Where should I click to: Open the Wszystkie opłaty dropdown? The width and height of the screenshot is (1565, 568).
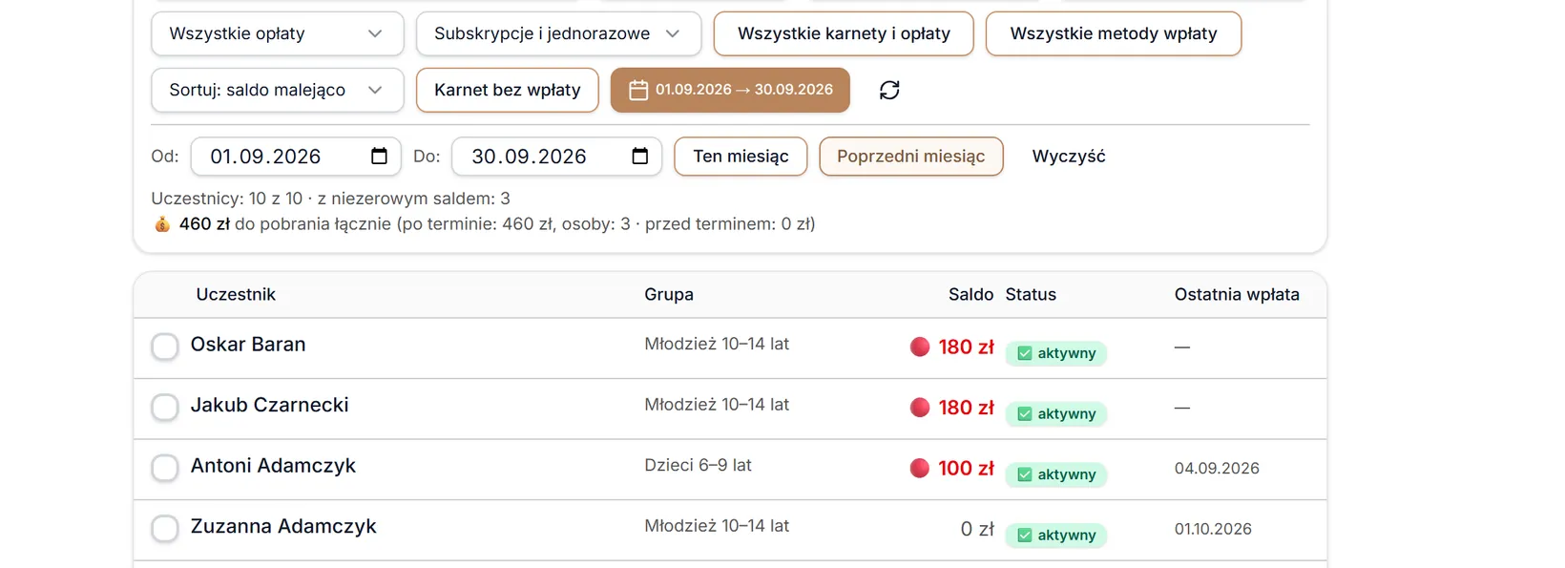(278, 33)
